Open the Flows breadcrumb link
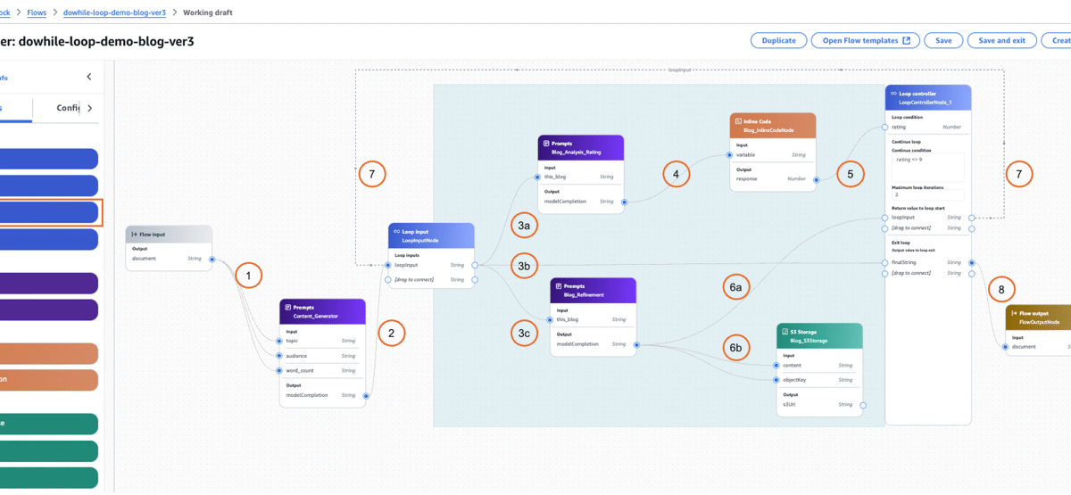 tap(37, 13)
